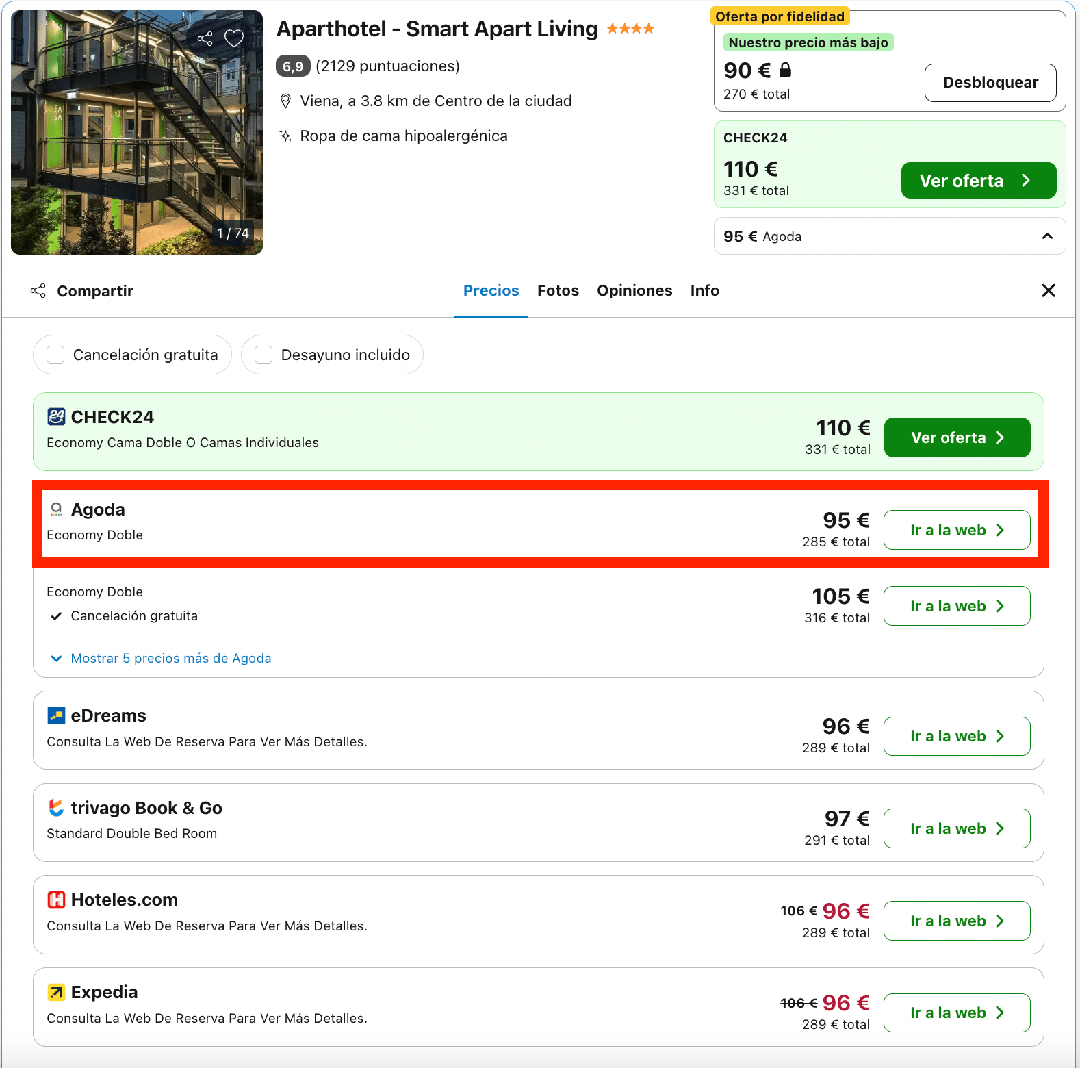Click the lock icon beside 90 €
Image resolution: width=1080 pixels, height=1068 pixels.
click(786, 70)
